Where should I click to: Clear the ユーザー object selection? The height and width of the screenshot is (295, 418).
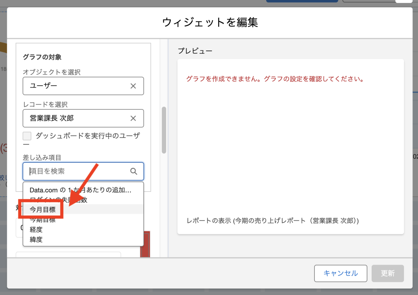[x=133, y=86]
